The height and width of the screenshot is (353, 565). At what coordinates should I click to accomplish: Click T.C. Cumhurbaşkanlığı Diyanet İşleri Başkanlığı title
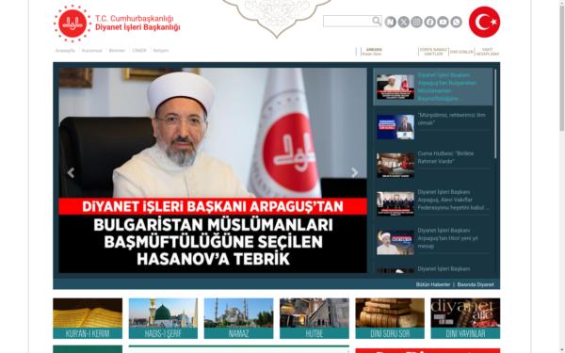coord(137,23)
